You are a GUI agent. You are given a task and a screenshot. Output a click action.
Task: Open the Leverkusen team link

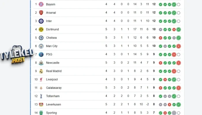[x=53, y=104]
